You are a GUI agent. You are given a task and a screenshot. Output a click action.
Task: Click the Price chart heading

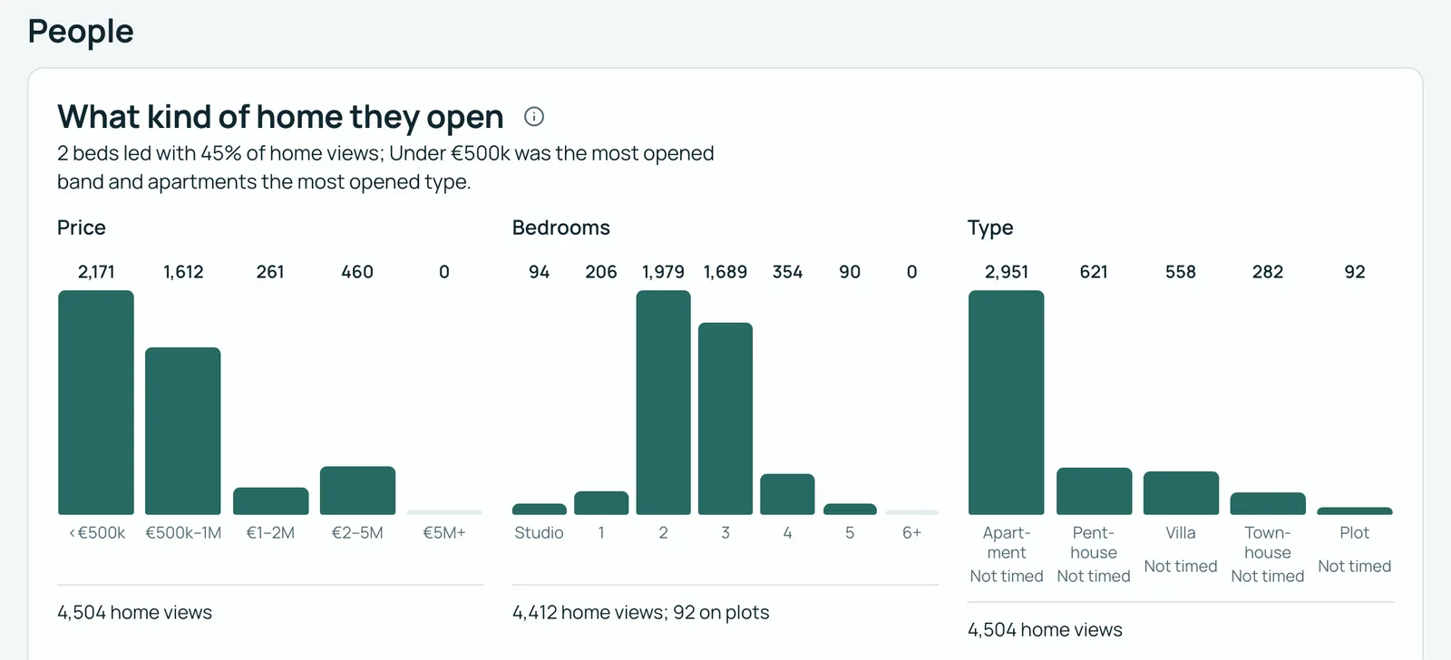pyautogui.click(x=82, y=228)
